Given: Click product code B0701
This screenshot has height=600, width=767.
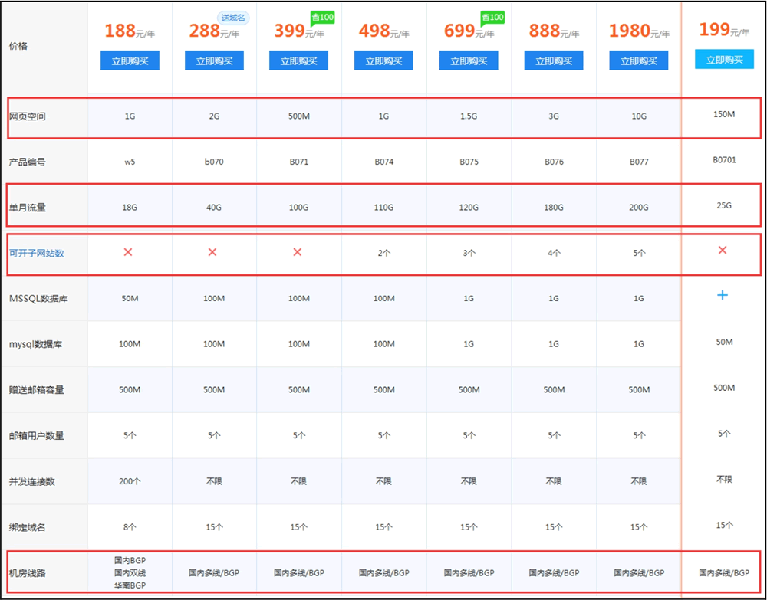Looking at the screenshot, I should (725, 160).
